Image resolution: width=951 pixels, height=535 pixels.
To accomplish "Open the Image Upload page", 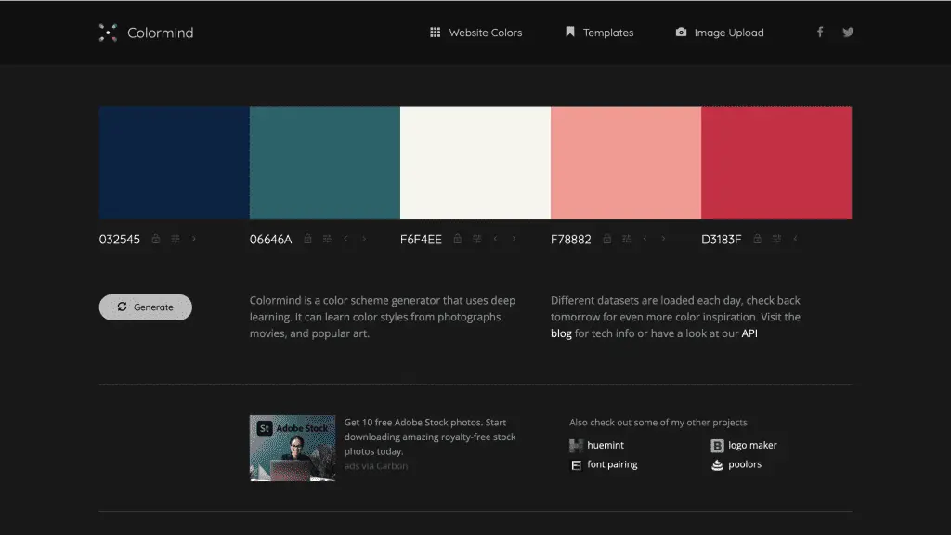I will point(720,33).
